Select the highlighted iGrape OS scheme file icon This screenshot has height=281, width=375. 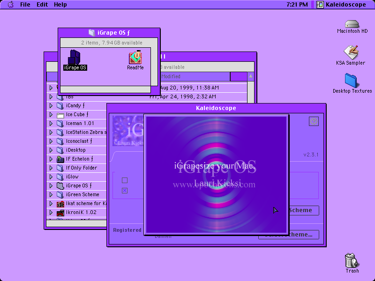pyautogui.click(x=75, y=57)
